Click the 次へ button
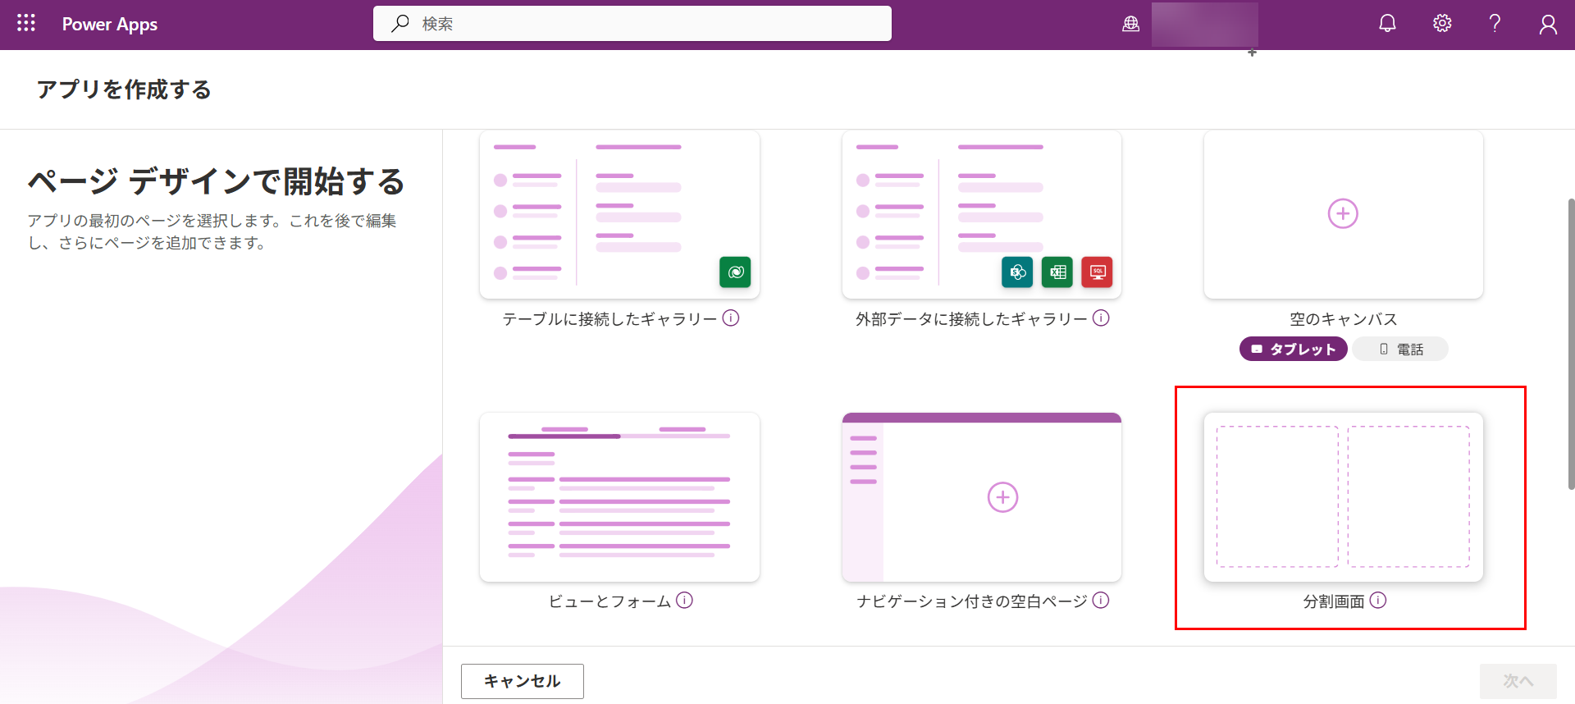The width and height of the screenshot is (1575, 704). point(1518,681)
